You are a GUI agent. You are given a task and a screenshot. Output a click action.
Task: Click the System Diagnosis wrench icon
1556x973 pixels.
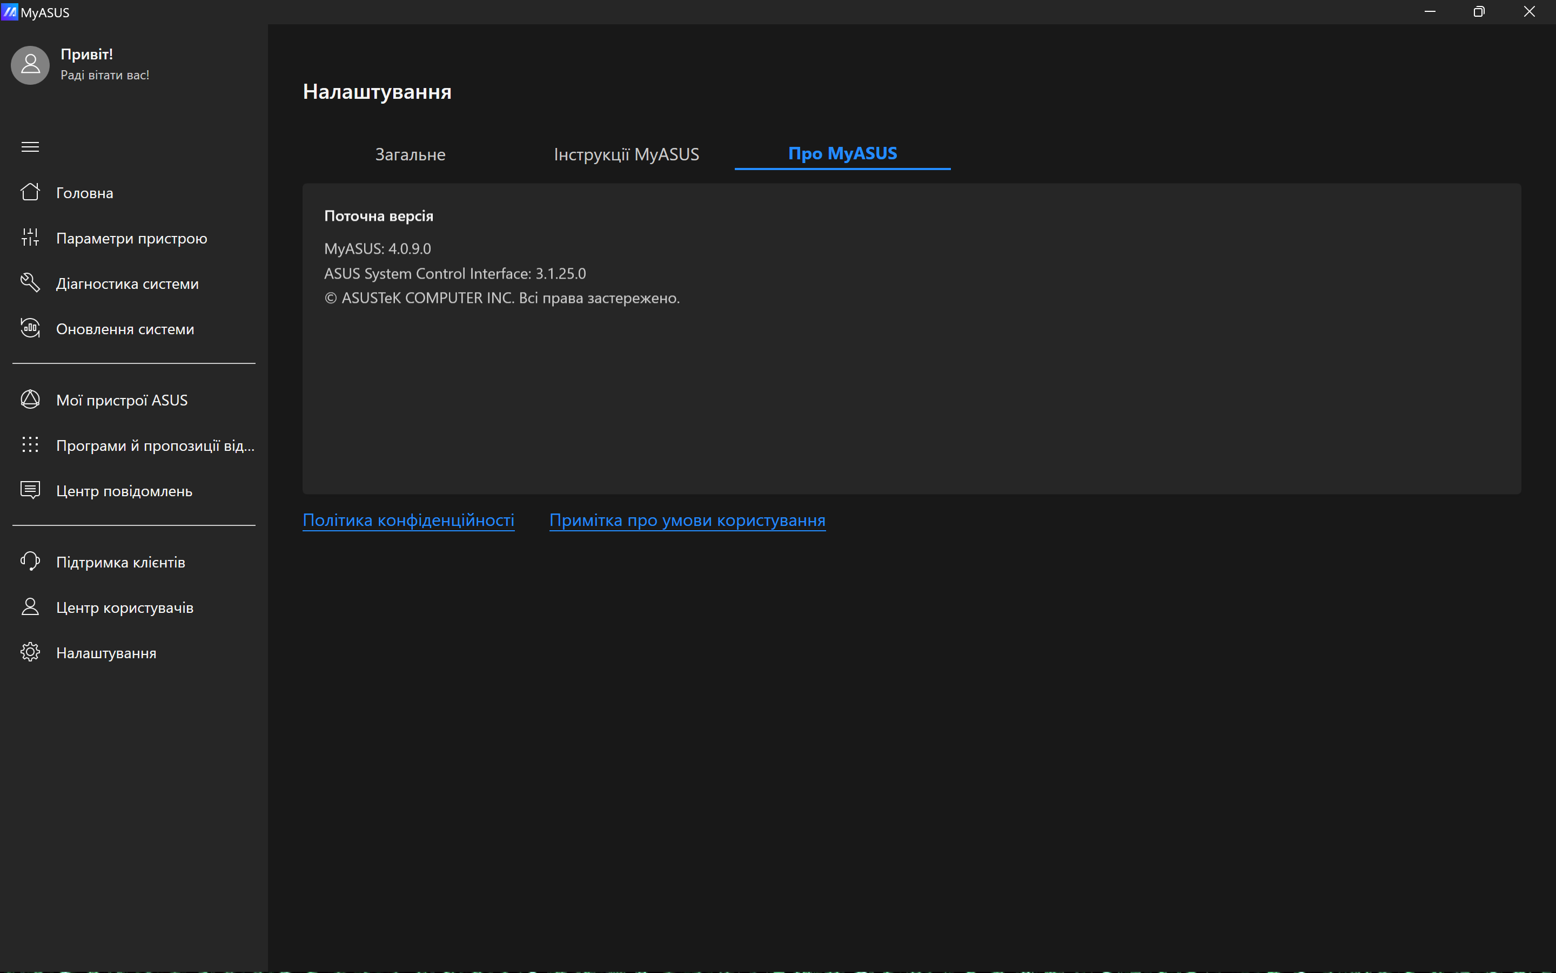pos(30,283)
